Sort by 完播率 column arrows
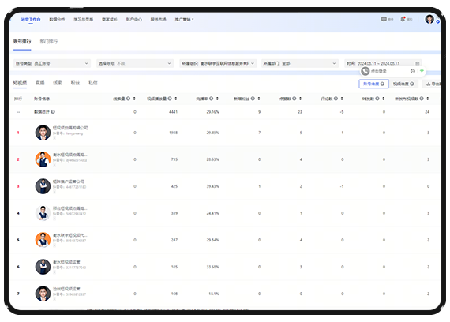 pos(217,99)
